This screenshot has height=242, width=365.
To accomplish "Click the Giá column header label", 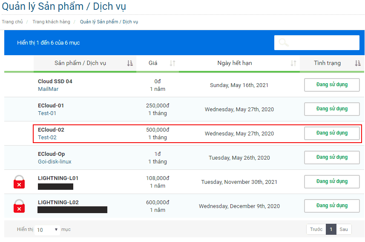I will coord(153,63).
